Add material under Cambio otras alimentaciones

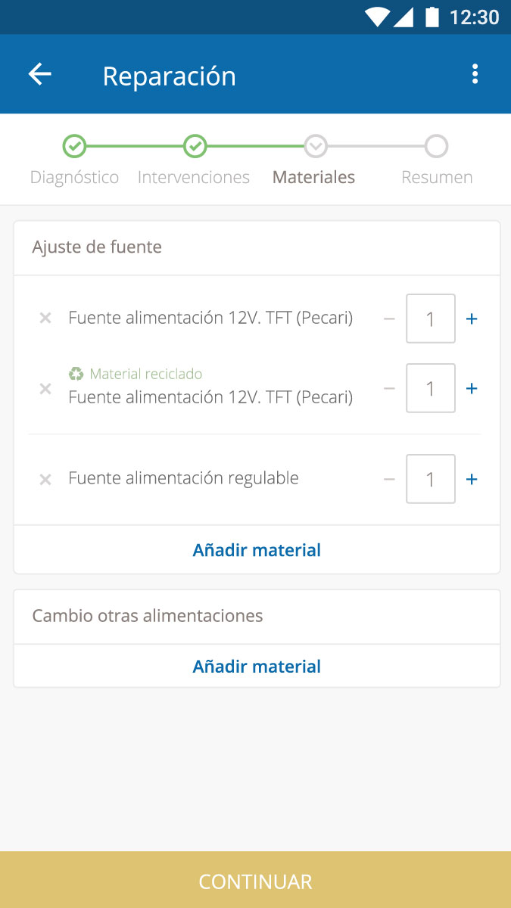click(257, 667)
